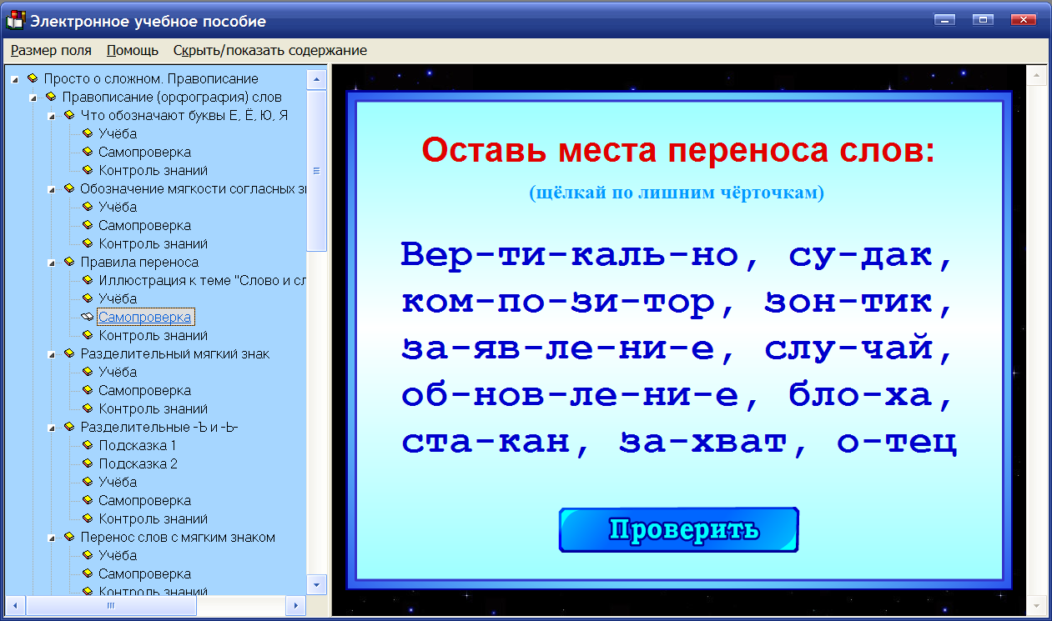
Task: Click the diamond icon beside "Контроль знаний" under "Разделительный мягкий знак"
Action: pyautogui.click(x=86, y=408)
